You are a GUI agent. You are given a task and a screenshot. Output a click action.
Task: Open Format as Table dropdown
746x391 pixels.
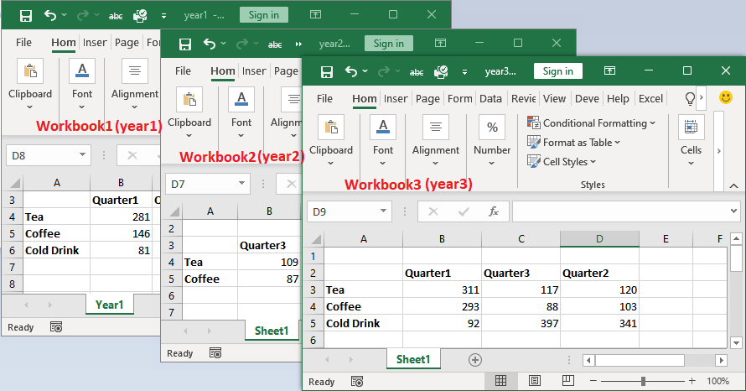click(x=574, y=143)
